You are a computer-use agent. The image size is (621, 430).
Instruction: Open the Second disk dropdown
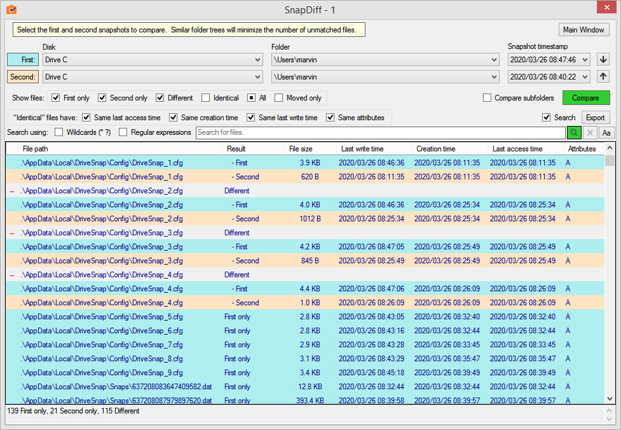point(153,76)
